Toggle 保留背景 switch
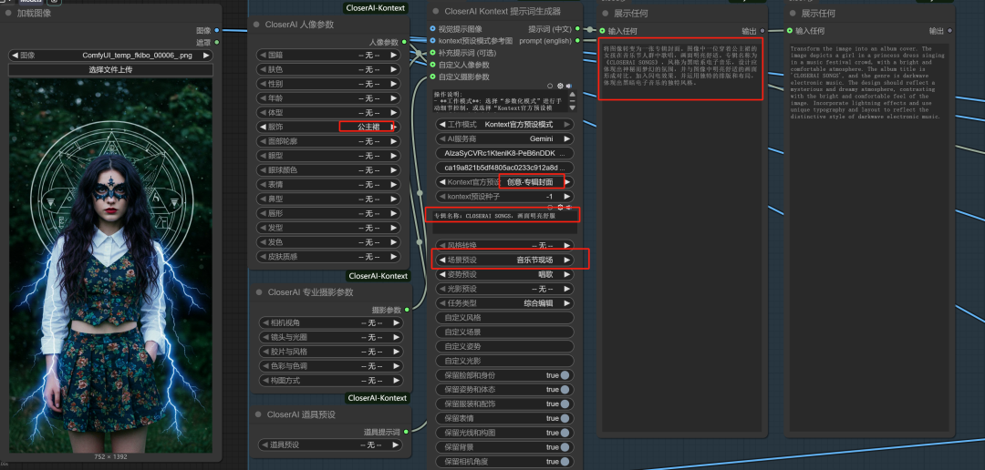Image resolution: width=985 pixels, height=470 pixels. pos(565,447)
